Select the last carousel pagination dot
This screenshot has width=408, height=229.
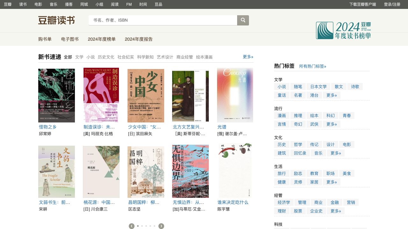tap(155, 226)
